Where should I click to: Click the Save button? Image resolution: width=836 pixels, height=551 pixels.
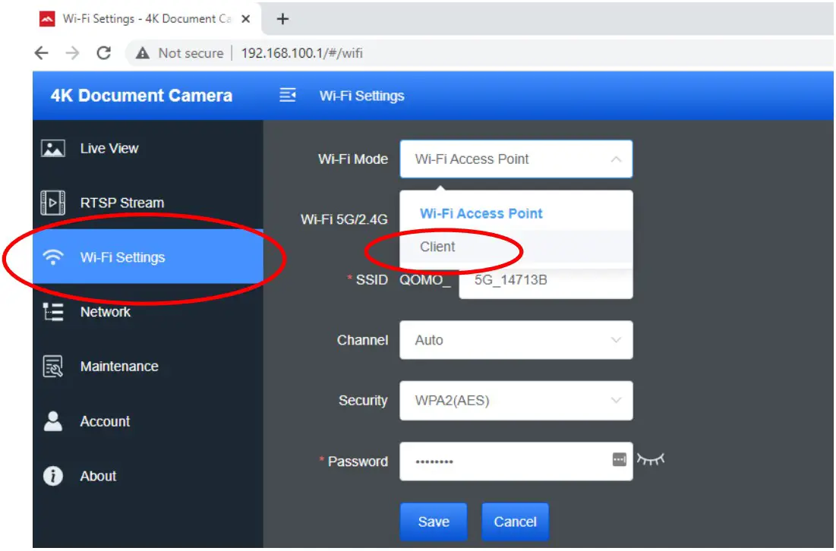(x=434, y=521)
